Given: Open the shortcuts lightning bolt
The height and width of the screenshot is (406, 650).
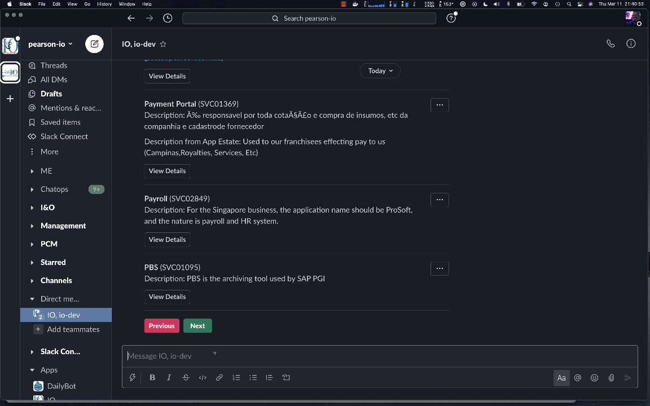Looking at the screenshot, I should (132, 377).
